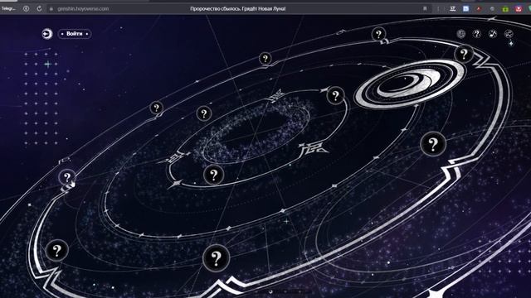
Task: Click the lock icon in address bar
Action: click(51, 9)
